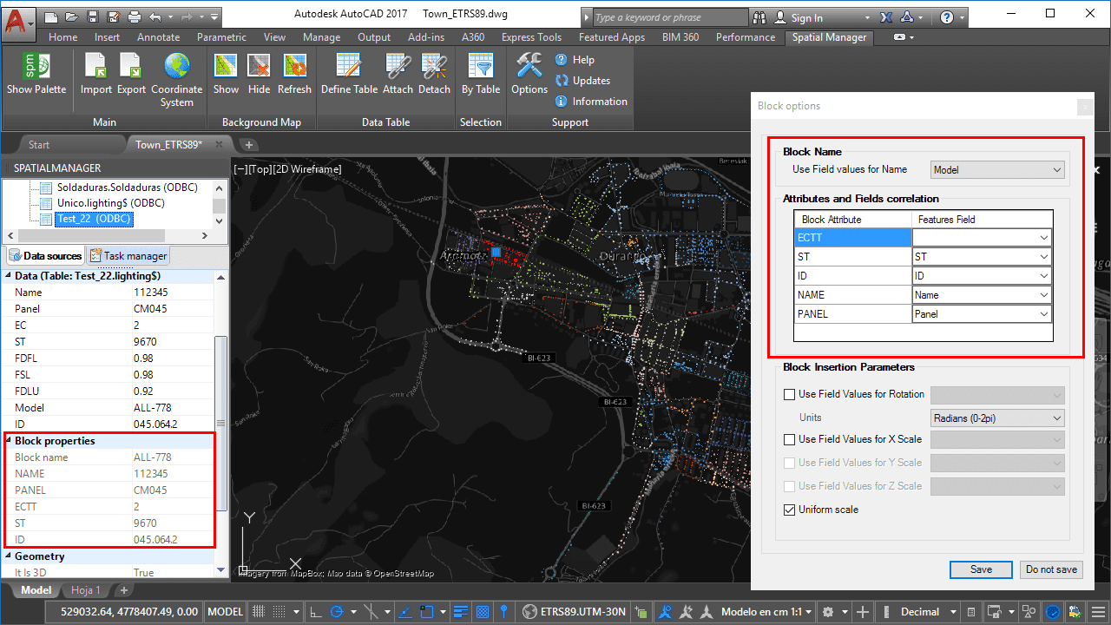Open the Help item in Support

[575, 60]
